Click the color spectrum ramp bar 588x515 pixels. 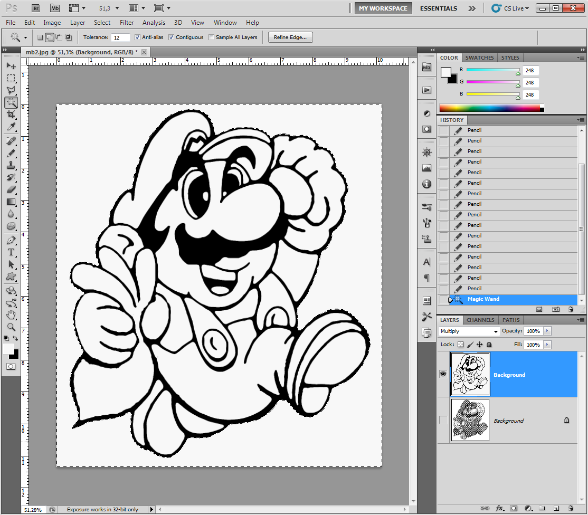(x=490, y=108)
